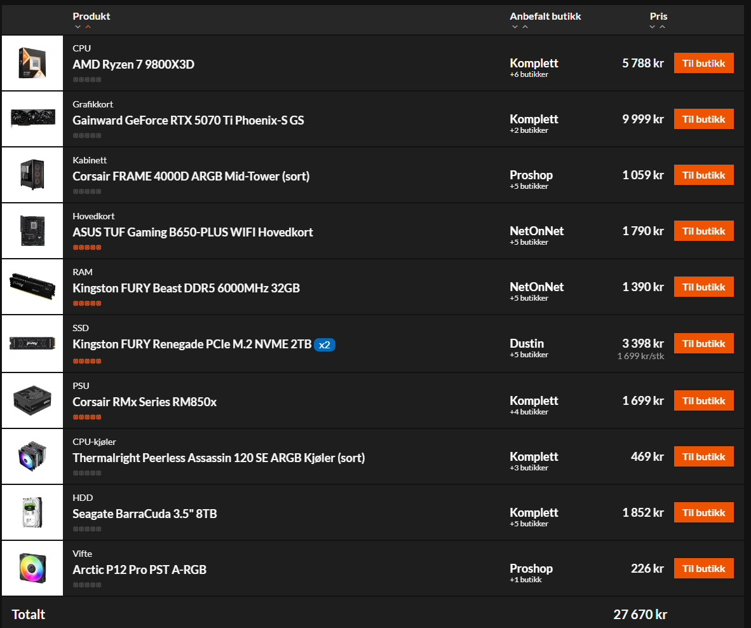View rating stars for Corsair RM850x

87,417
